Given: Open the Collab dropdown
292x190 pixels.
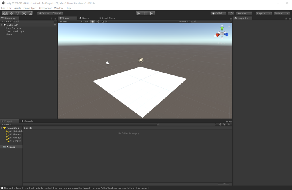Looking at the screenshot, I should 218,13.
